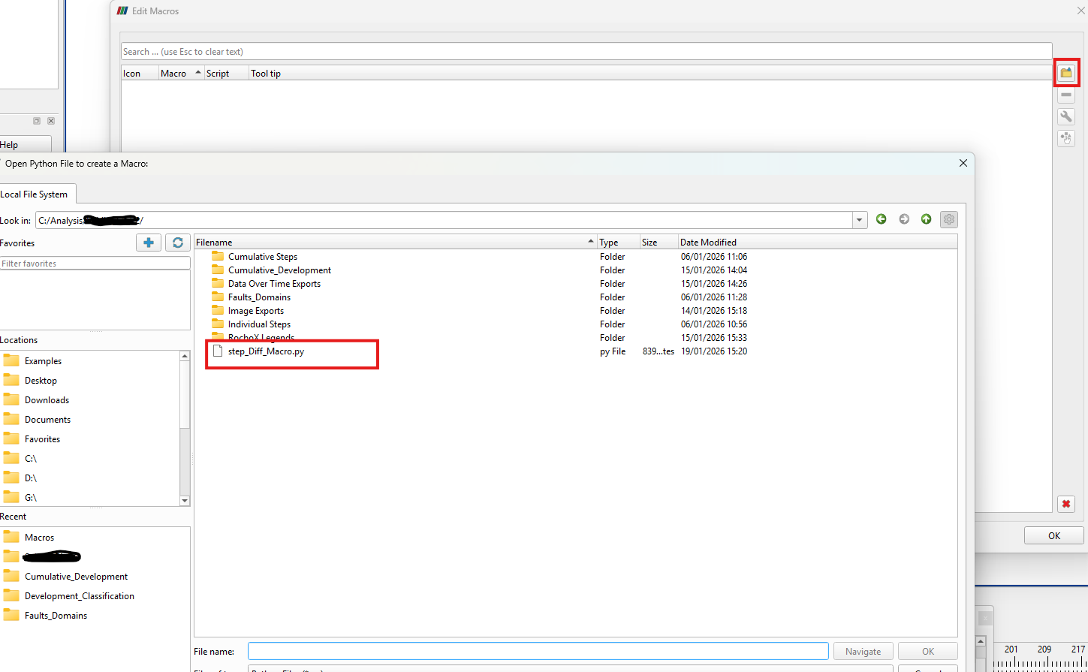Image resolution: width=1088 pixels, height=672 pixels.
Task: Close the Open Python File dialog
Action: click(x=963, y=163)
